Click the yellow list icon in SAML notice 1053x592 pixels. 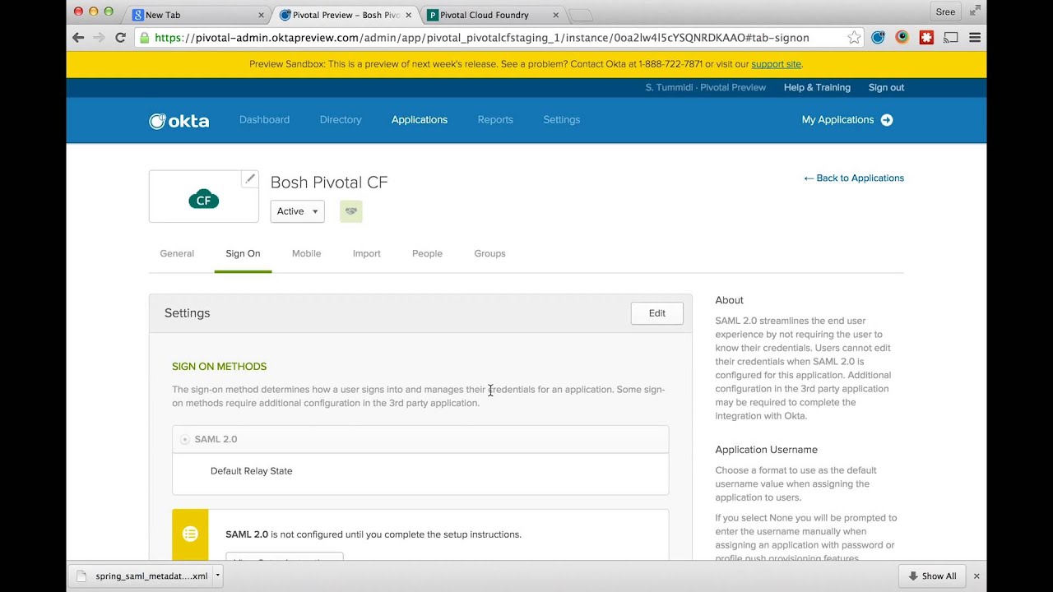pos(190,534)
